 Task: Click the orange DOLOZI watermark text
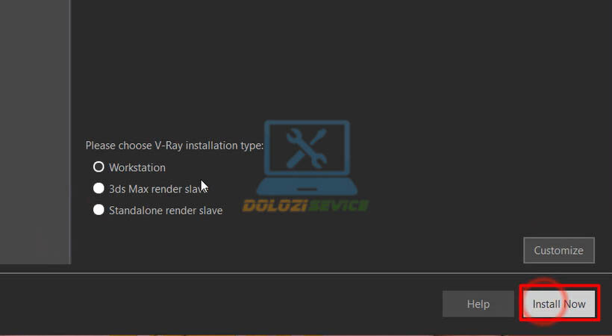coord(273,205)
